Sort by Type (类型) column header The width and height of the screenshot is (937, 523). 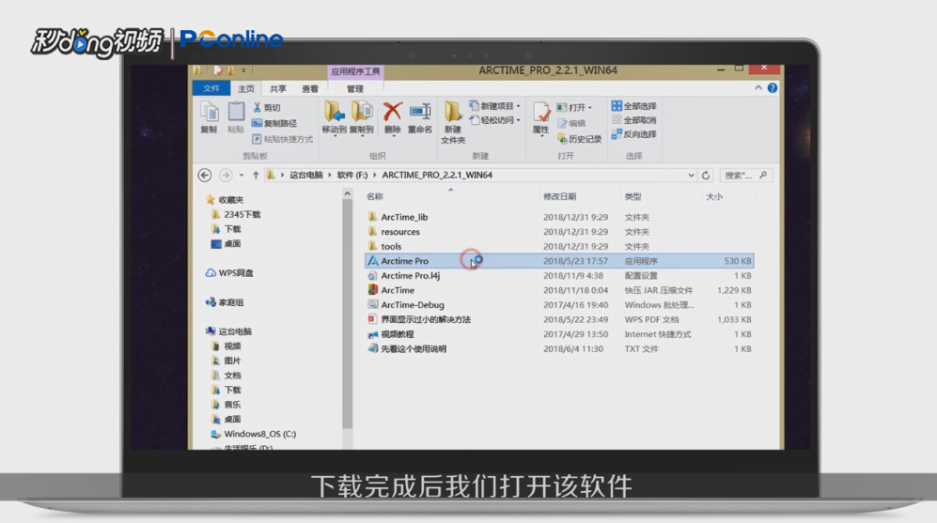[632, 196]
